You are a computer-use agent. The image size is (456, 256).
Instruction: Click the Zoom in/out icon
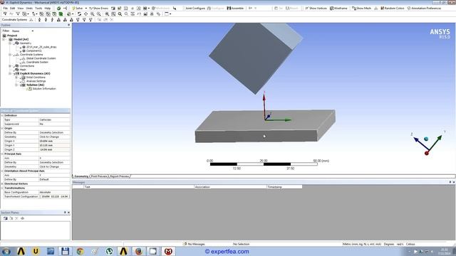pyautogui.click(x=92, y=14)
